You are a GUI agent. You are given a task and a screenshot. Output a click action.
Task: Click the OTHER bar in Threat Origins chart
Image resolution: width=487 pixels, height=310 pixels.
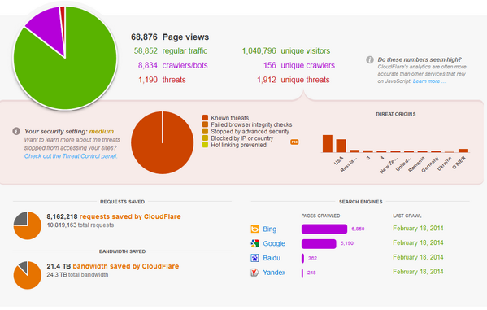pyautogui.click(x=463, y=151)
